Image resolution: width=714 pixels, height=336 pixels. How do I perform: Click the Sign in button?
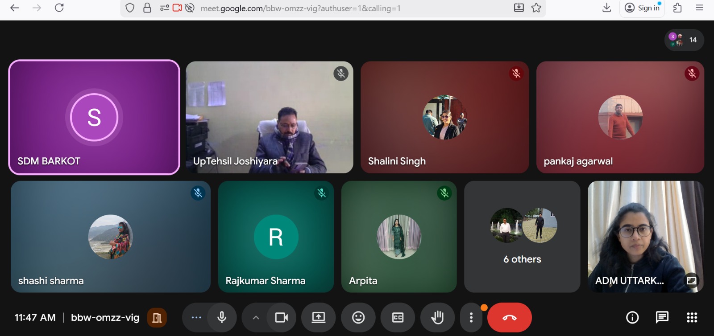[642, 8]
